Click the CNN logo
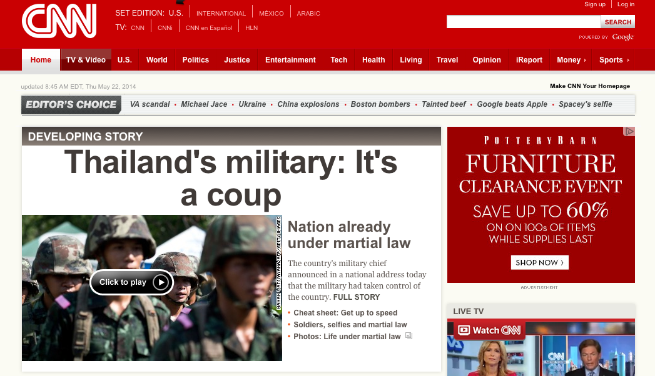 [x=59, y=21]
